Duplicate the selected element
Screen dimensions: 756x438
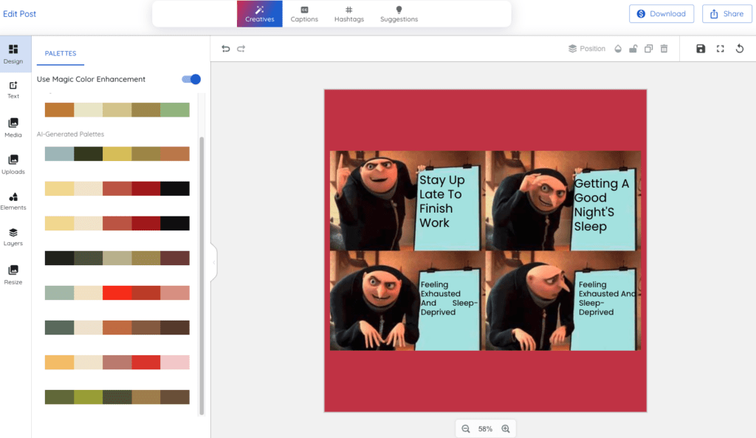648,49
